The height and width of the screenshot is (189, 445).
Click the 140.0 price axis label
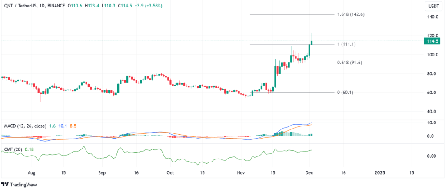(433, 17)
